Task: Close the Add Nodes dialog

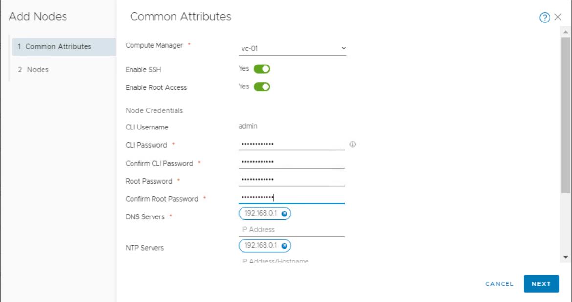Action: click(x=558, y=17)
